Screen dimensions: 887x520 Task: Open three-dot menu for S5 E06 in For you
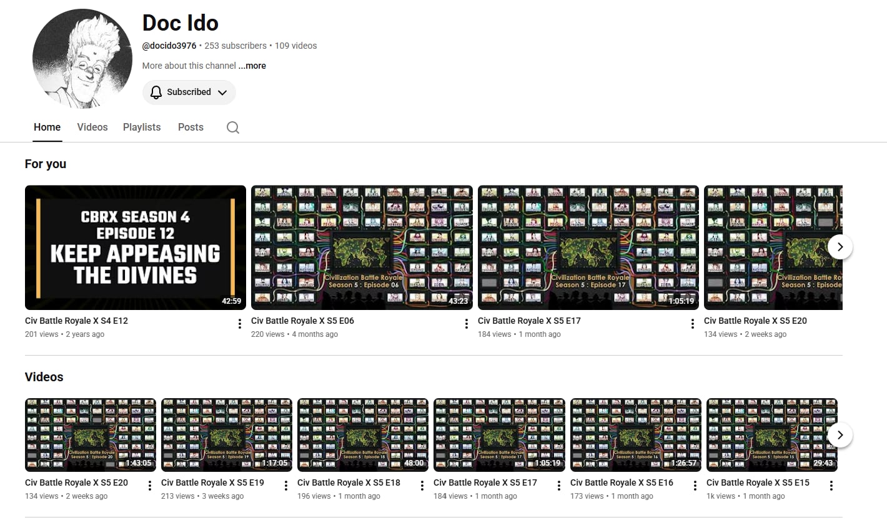(466, 324)
